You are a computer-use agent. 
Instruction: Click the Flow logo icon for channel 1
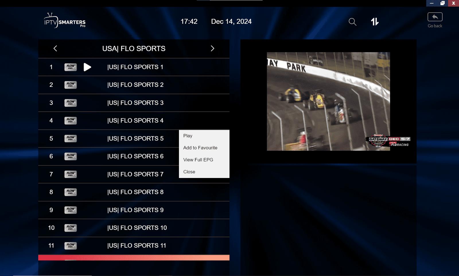tap(71, 67)
